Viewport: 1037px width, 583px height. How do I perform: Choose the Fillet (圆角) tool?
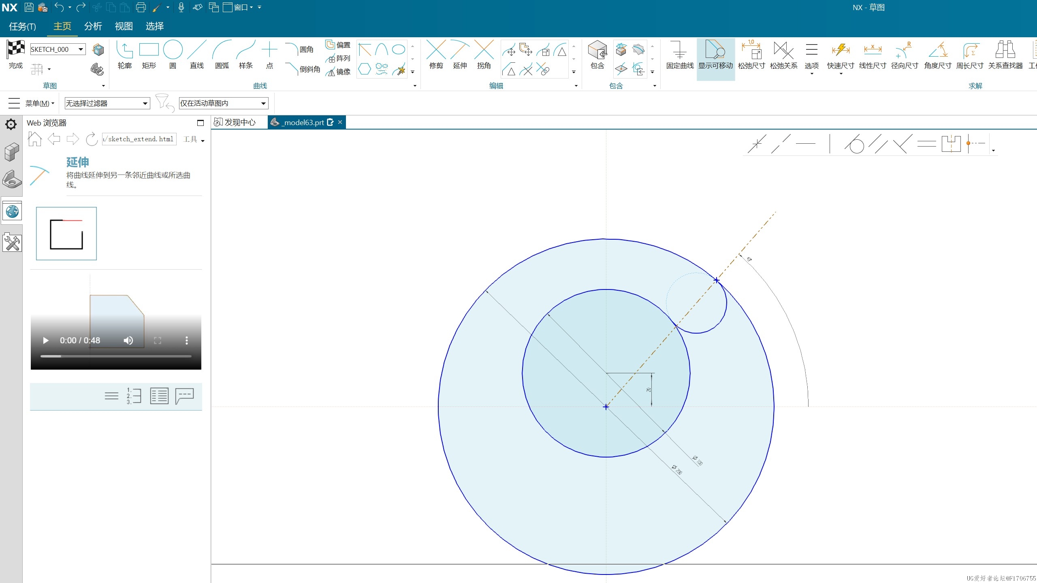[x=300, y=49]
